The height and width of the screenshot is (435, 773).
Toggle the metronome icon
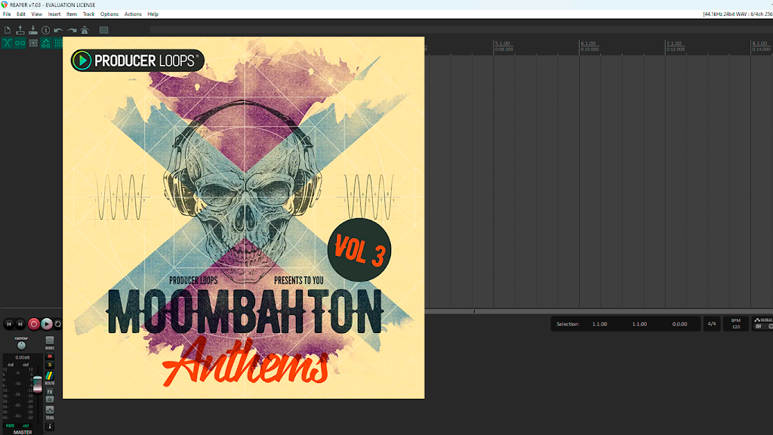coord(85,30)
